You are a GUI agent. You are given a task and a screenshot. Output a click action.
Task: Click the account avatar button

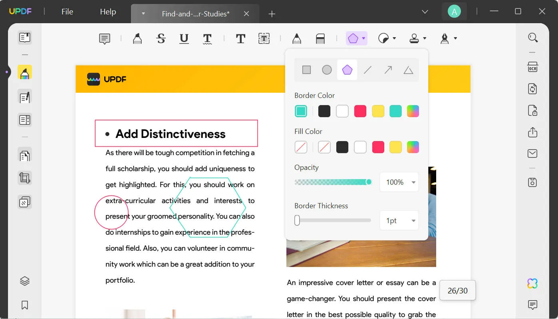point(454,11)
